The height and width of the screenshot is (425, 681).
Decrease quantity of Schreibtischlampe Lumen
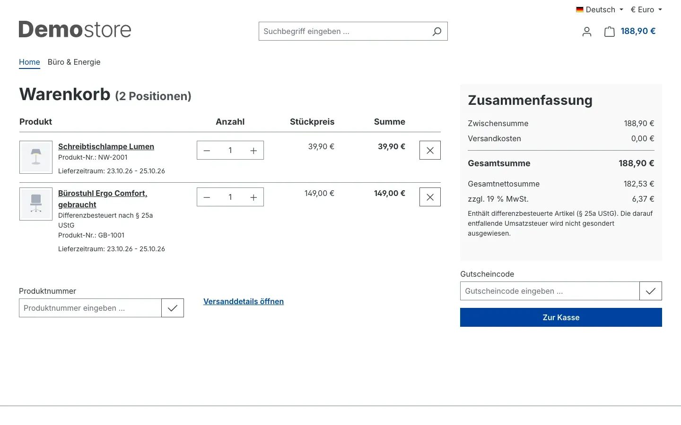pos(207,151)
